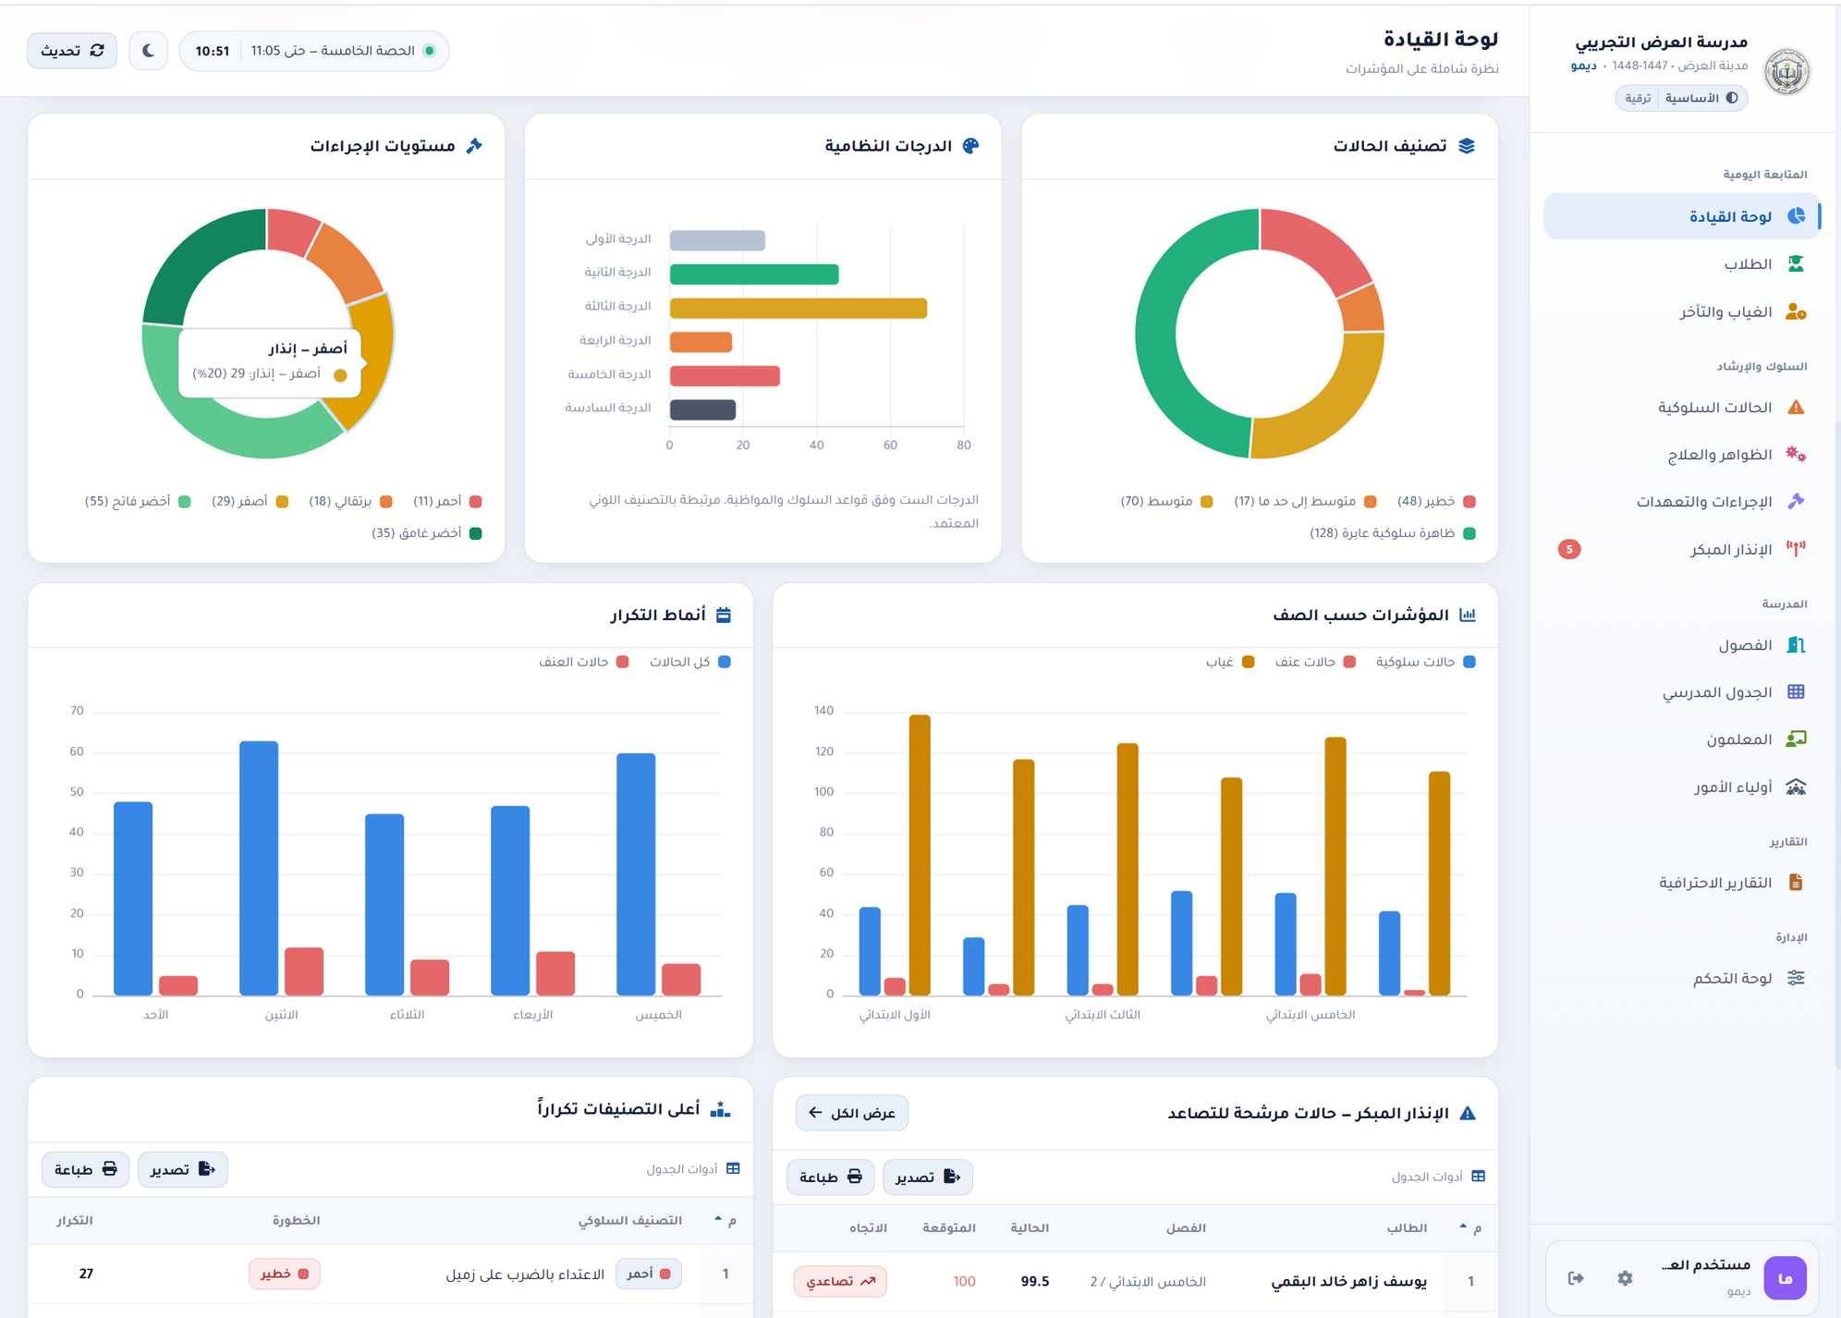Screen dimensions: 1841x1318
Task: Click the المعلمون teacher icon
Action: [1796, 739]
